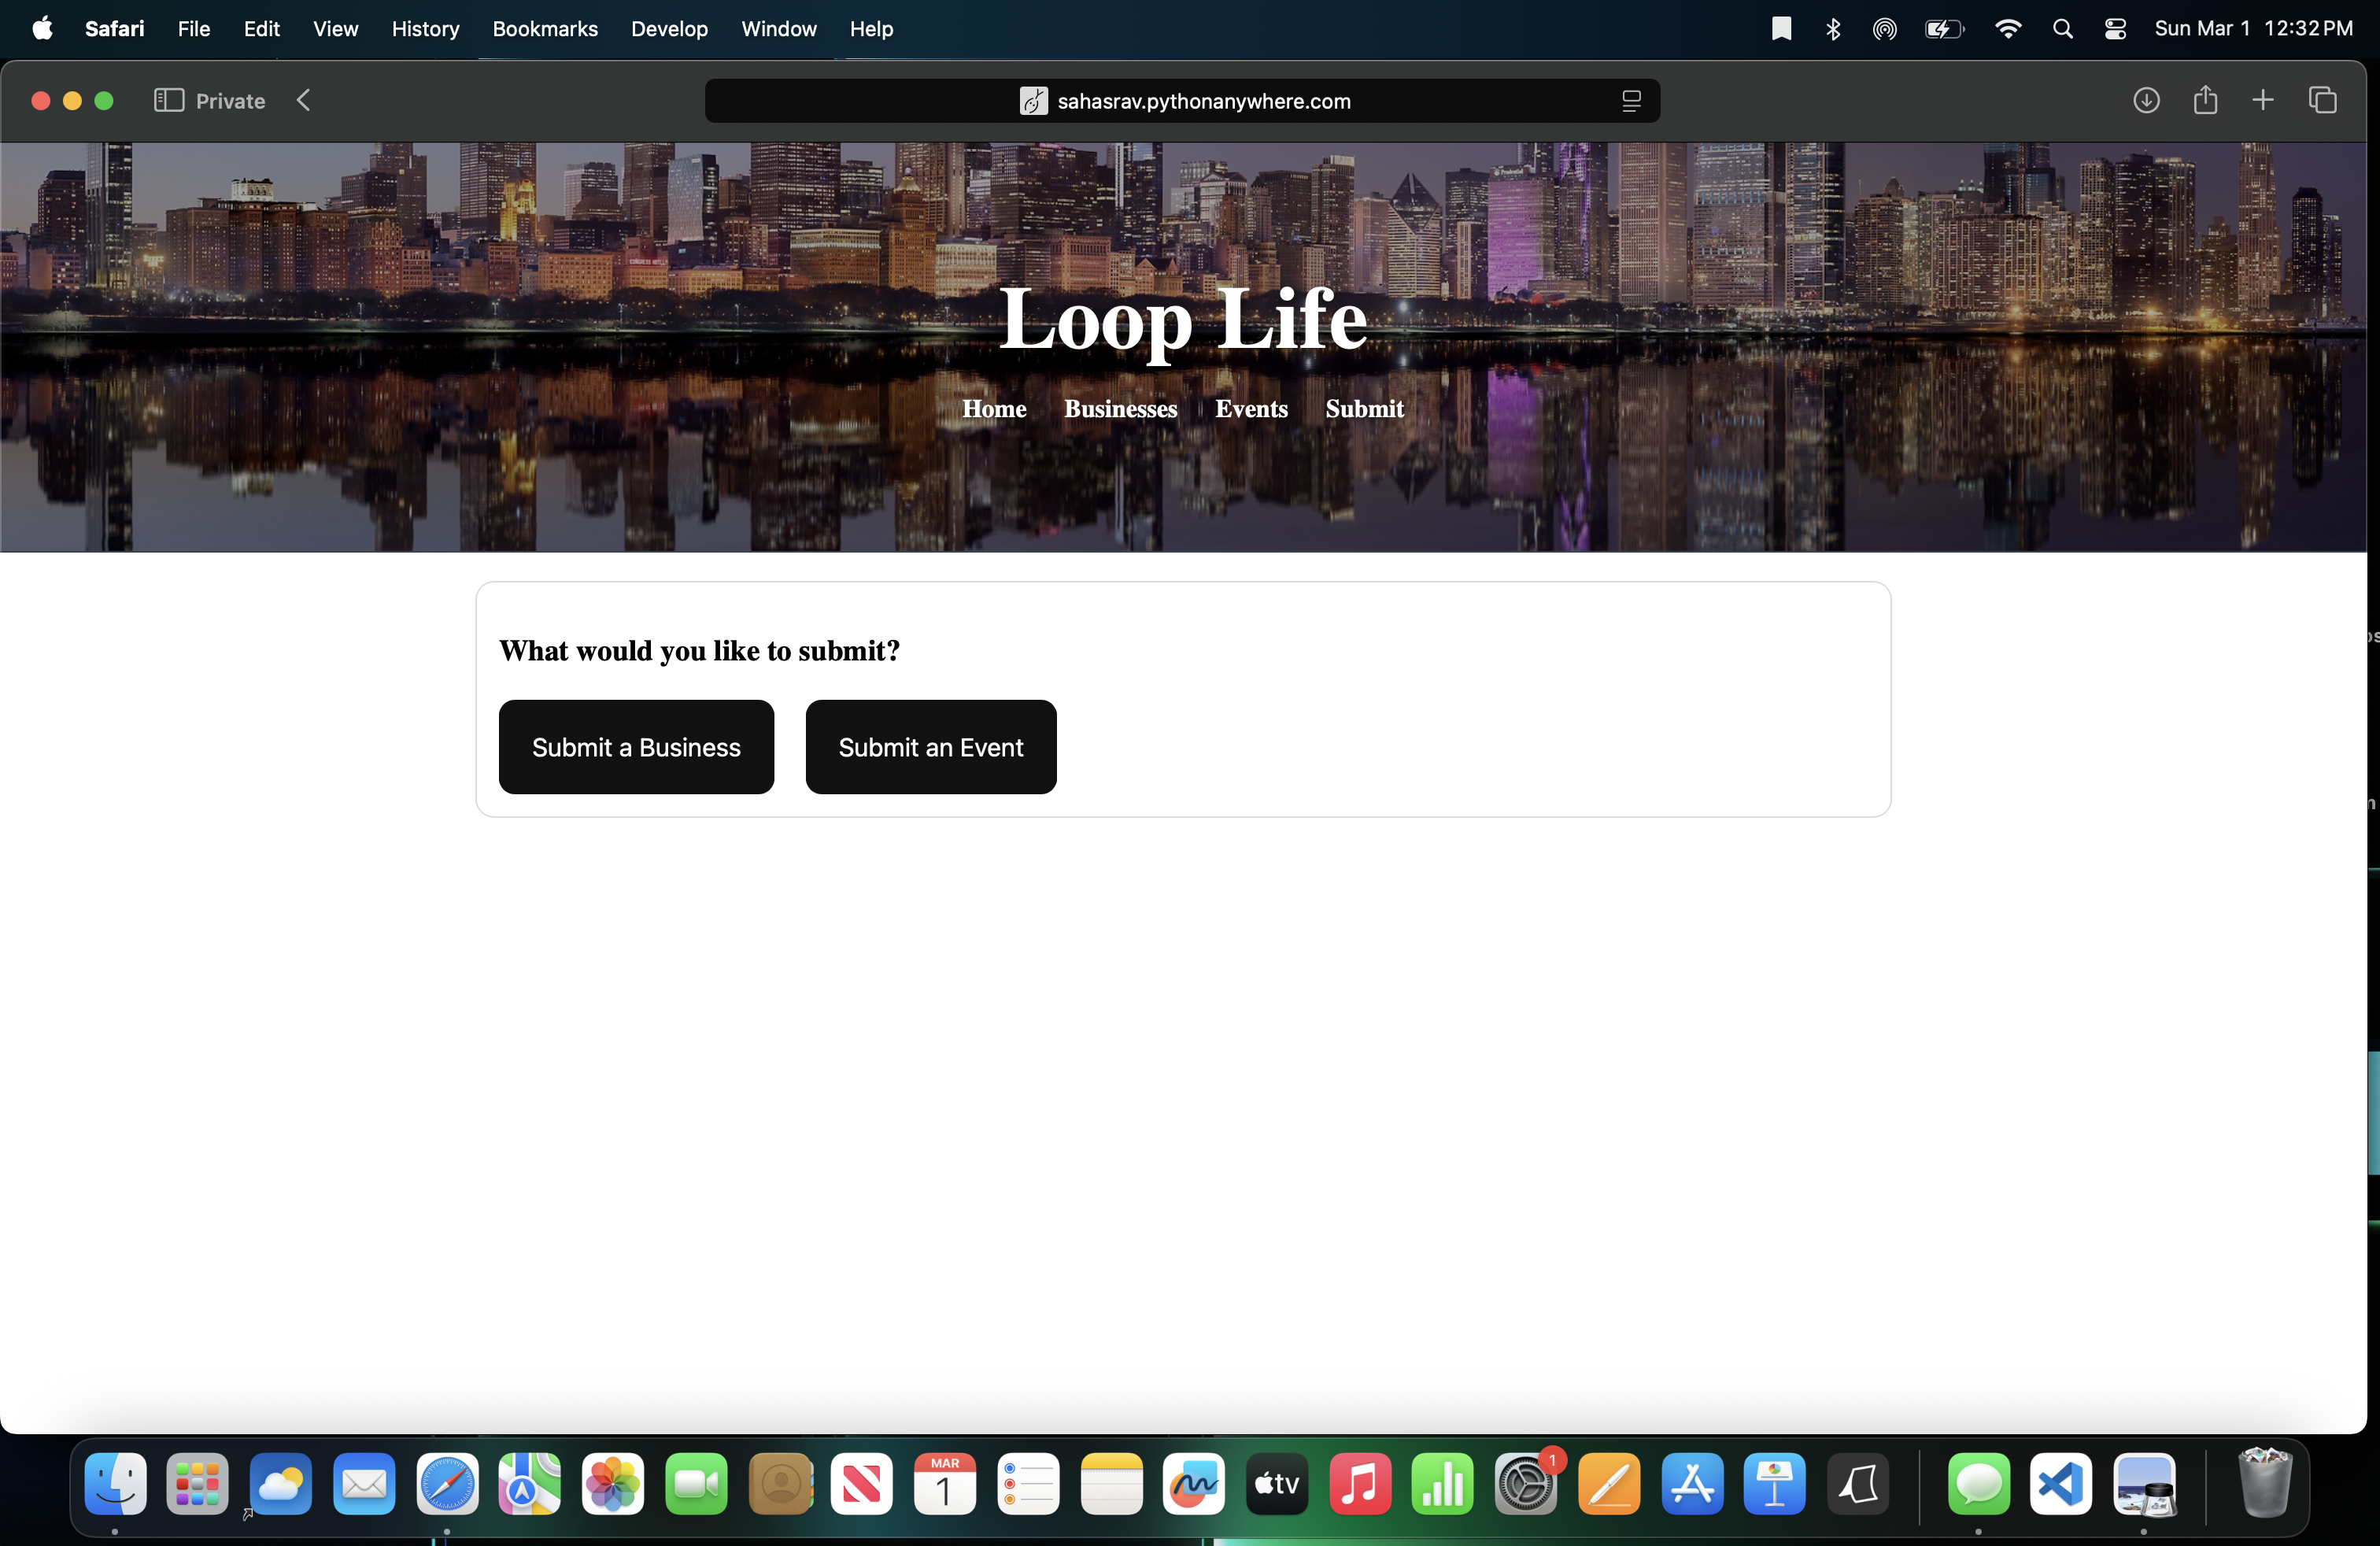Open Visual Studio Code from the dock
The image size is (2380, 1546).
[x=2060, y=1484]
